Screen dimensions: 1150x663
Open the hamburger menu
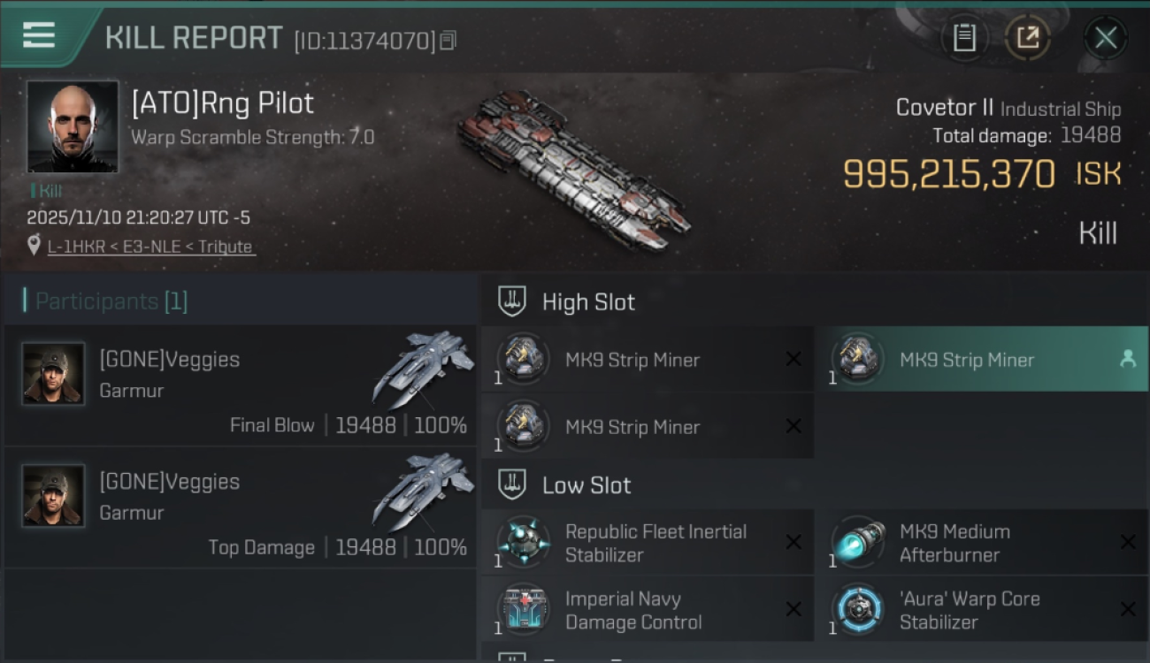point(39,35)
